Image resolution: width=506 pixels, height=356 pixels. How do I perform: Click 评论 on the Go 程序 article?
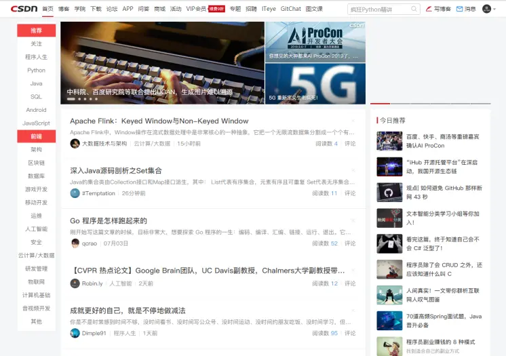(x=350, y=243)
